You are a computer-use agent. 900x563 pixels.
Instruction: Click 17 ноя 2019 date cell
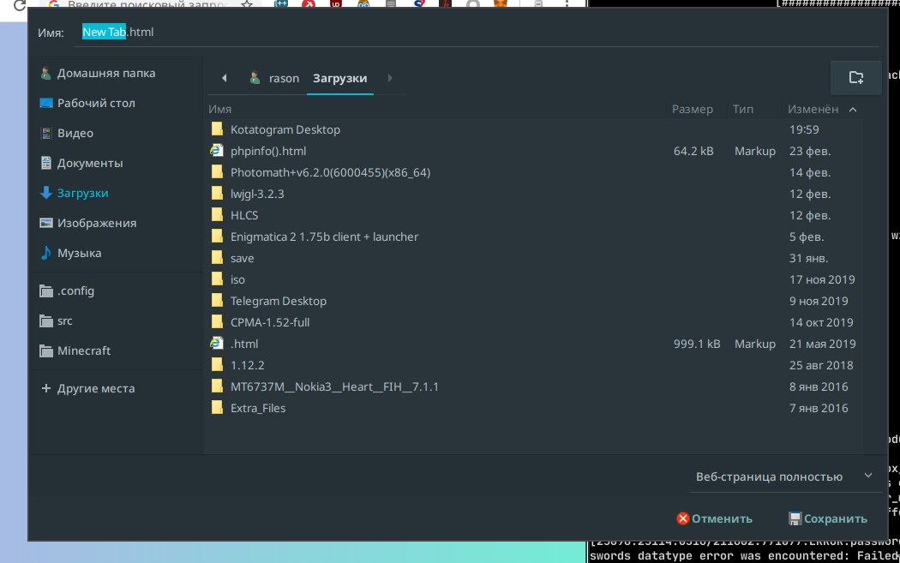click(822, 279)
